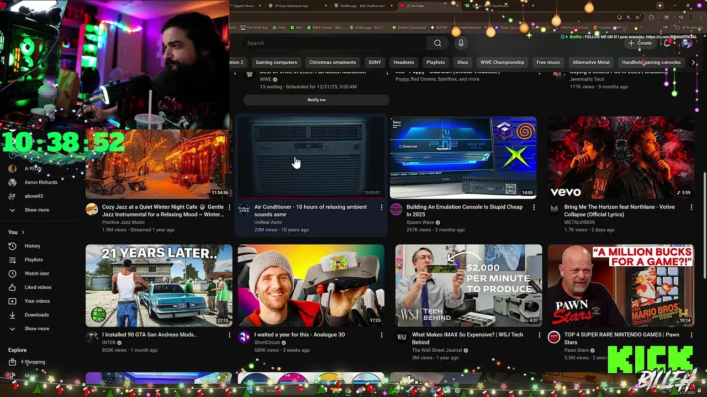Expand You section Show more

36,329
